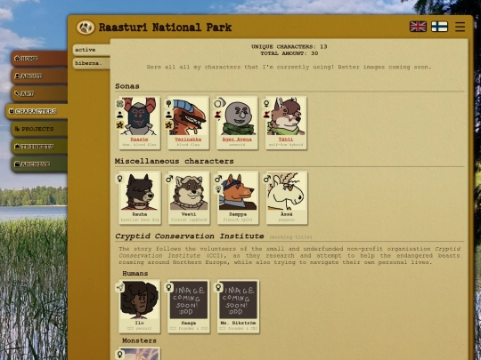
Task: Click the male symbol on Veeti card
Action: click(x=169, y=179)
